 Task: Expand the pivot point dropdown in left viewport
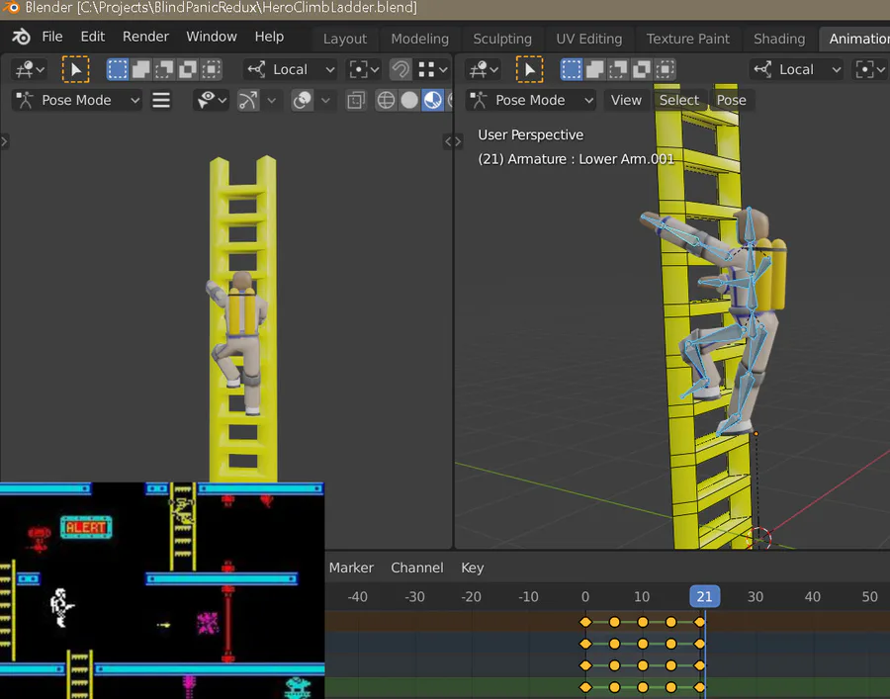(364, 69)
